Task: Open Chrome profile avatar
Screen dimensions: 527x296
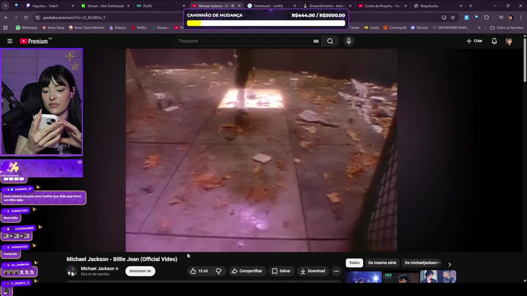Action: 511,17
